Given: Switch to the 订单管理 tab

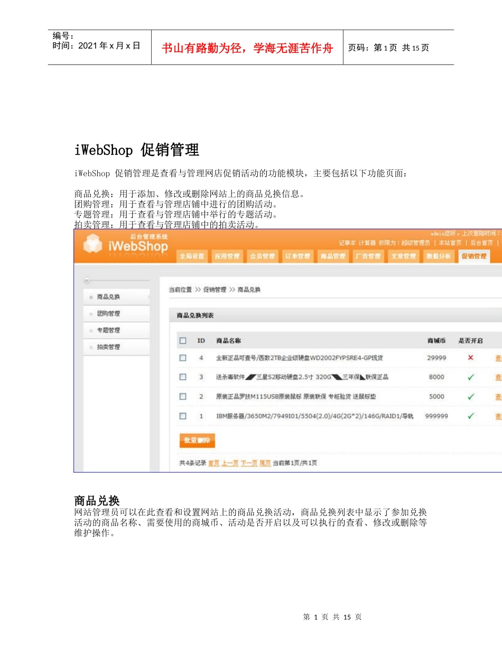Looking at the screenshot, I should (x=298, y=256).
